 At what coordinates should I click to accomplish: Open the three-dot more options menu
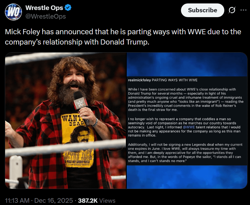(x=243, y=10)
